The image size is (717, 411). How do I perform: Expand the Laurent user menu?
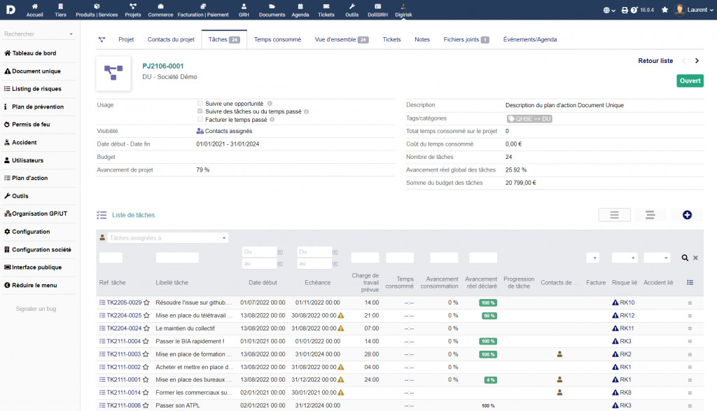(x=692, y=10)
